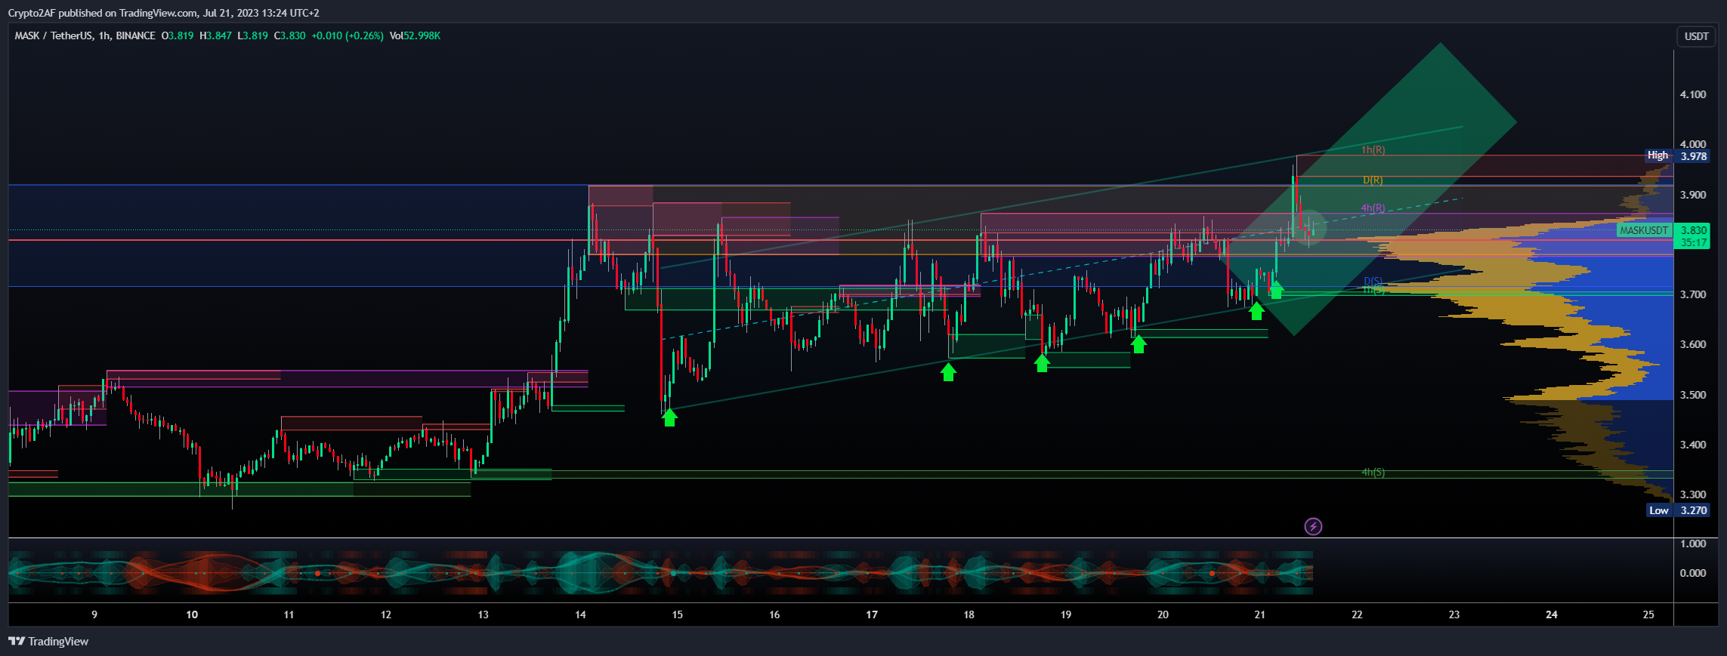1727x656 pixels.
Task: Click the close value C3.830
Action: [289, 35]
